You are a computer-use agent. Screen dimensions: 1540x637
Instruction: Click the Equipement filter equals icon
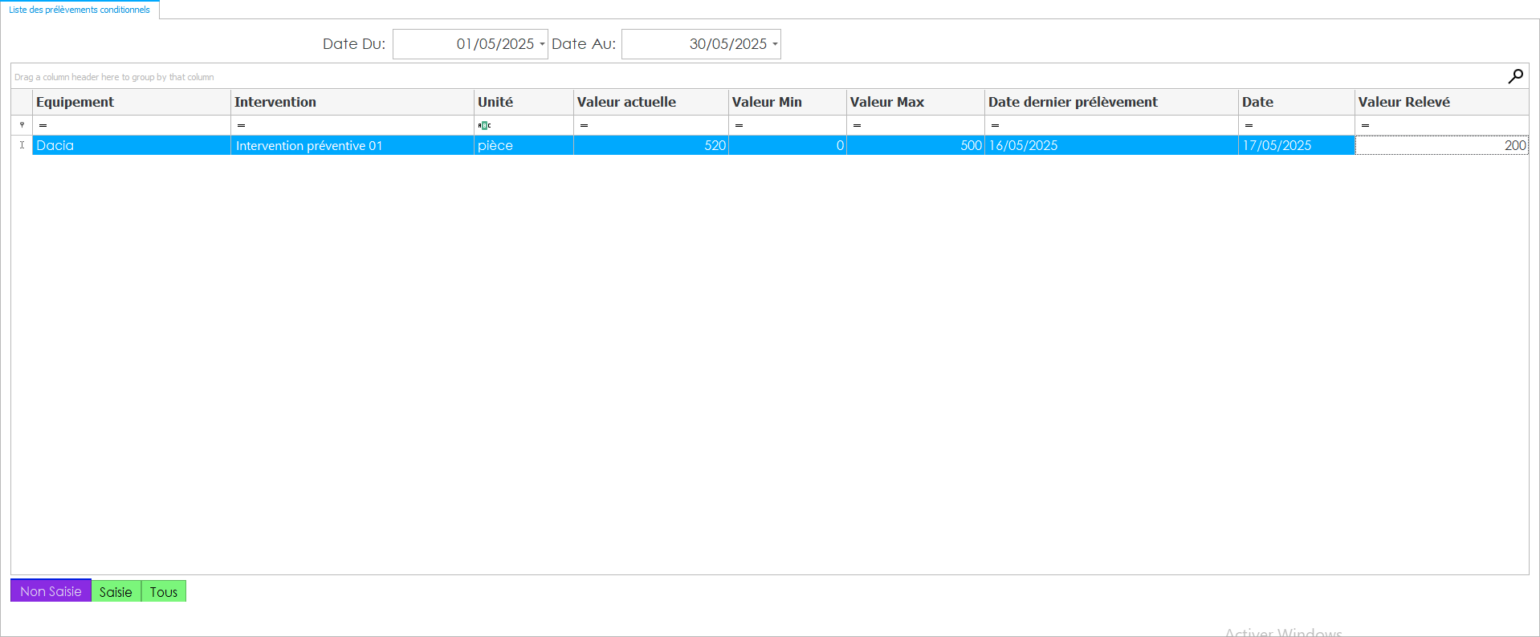click(43, 125)
